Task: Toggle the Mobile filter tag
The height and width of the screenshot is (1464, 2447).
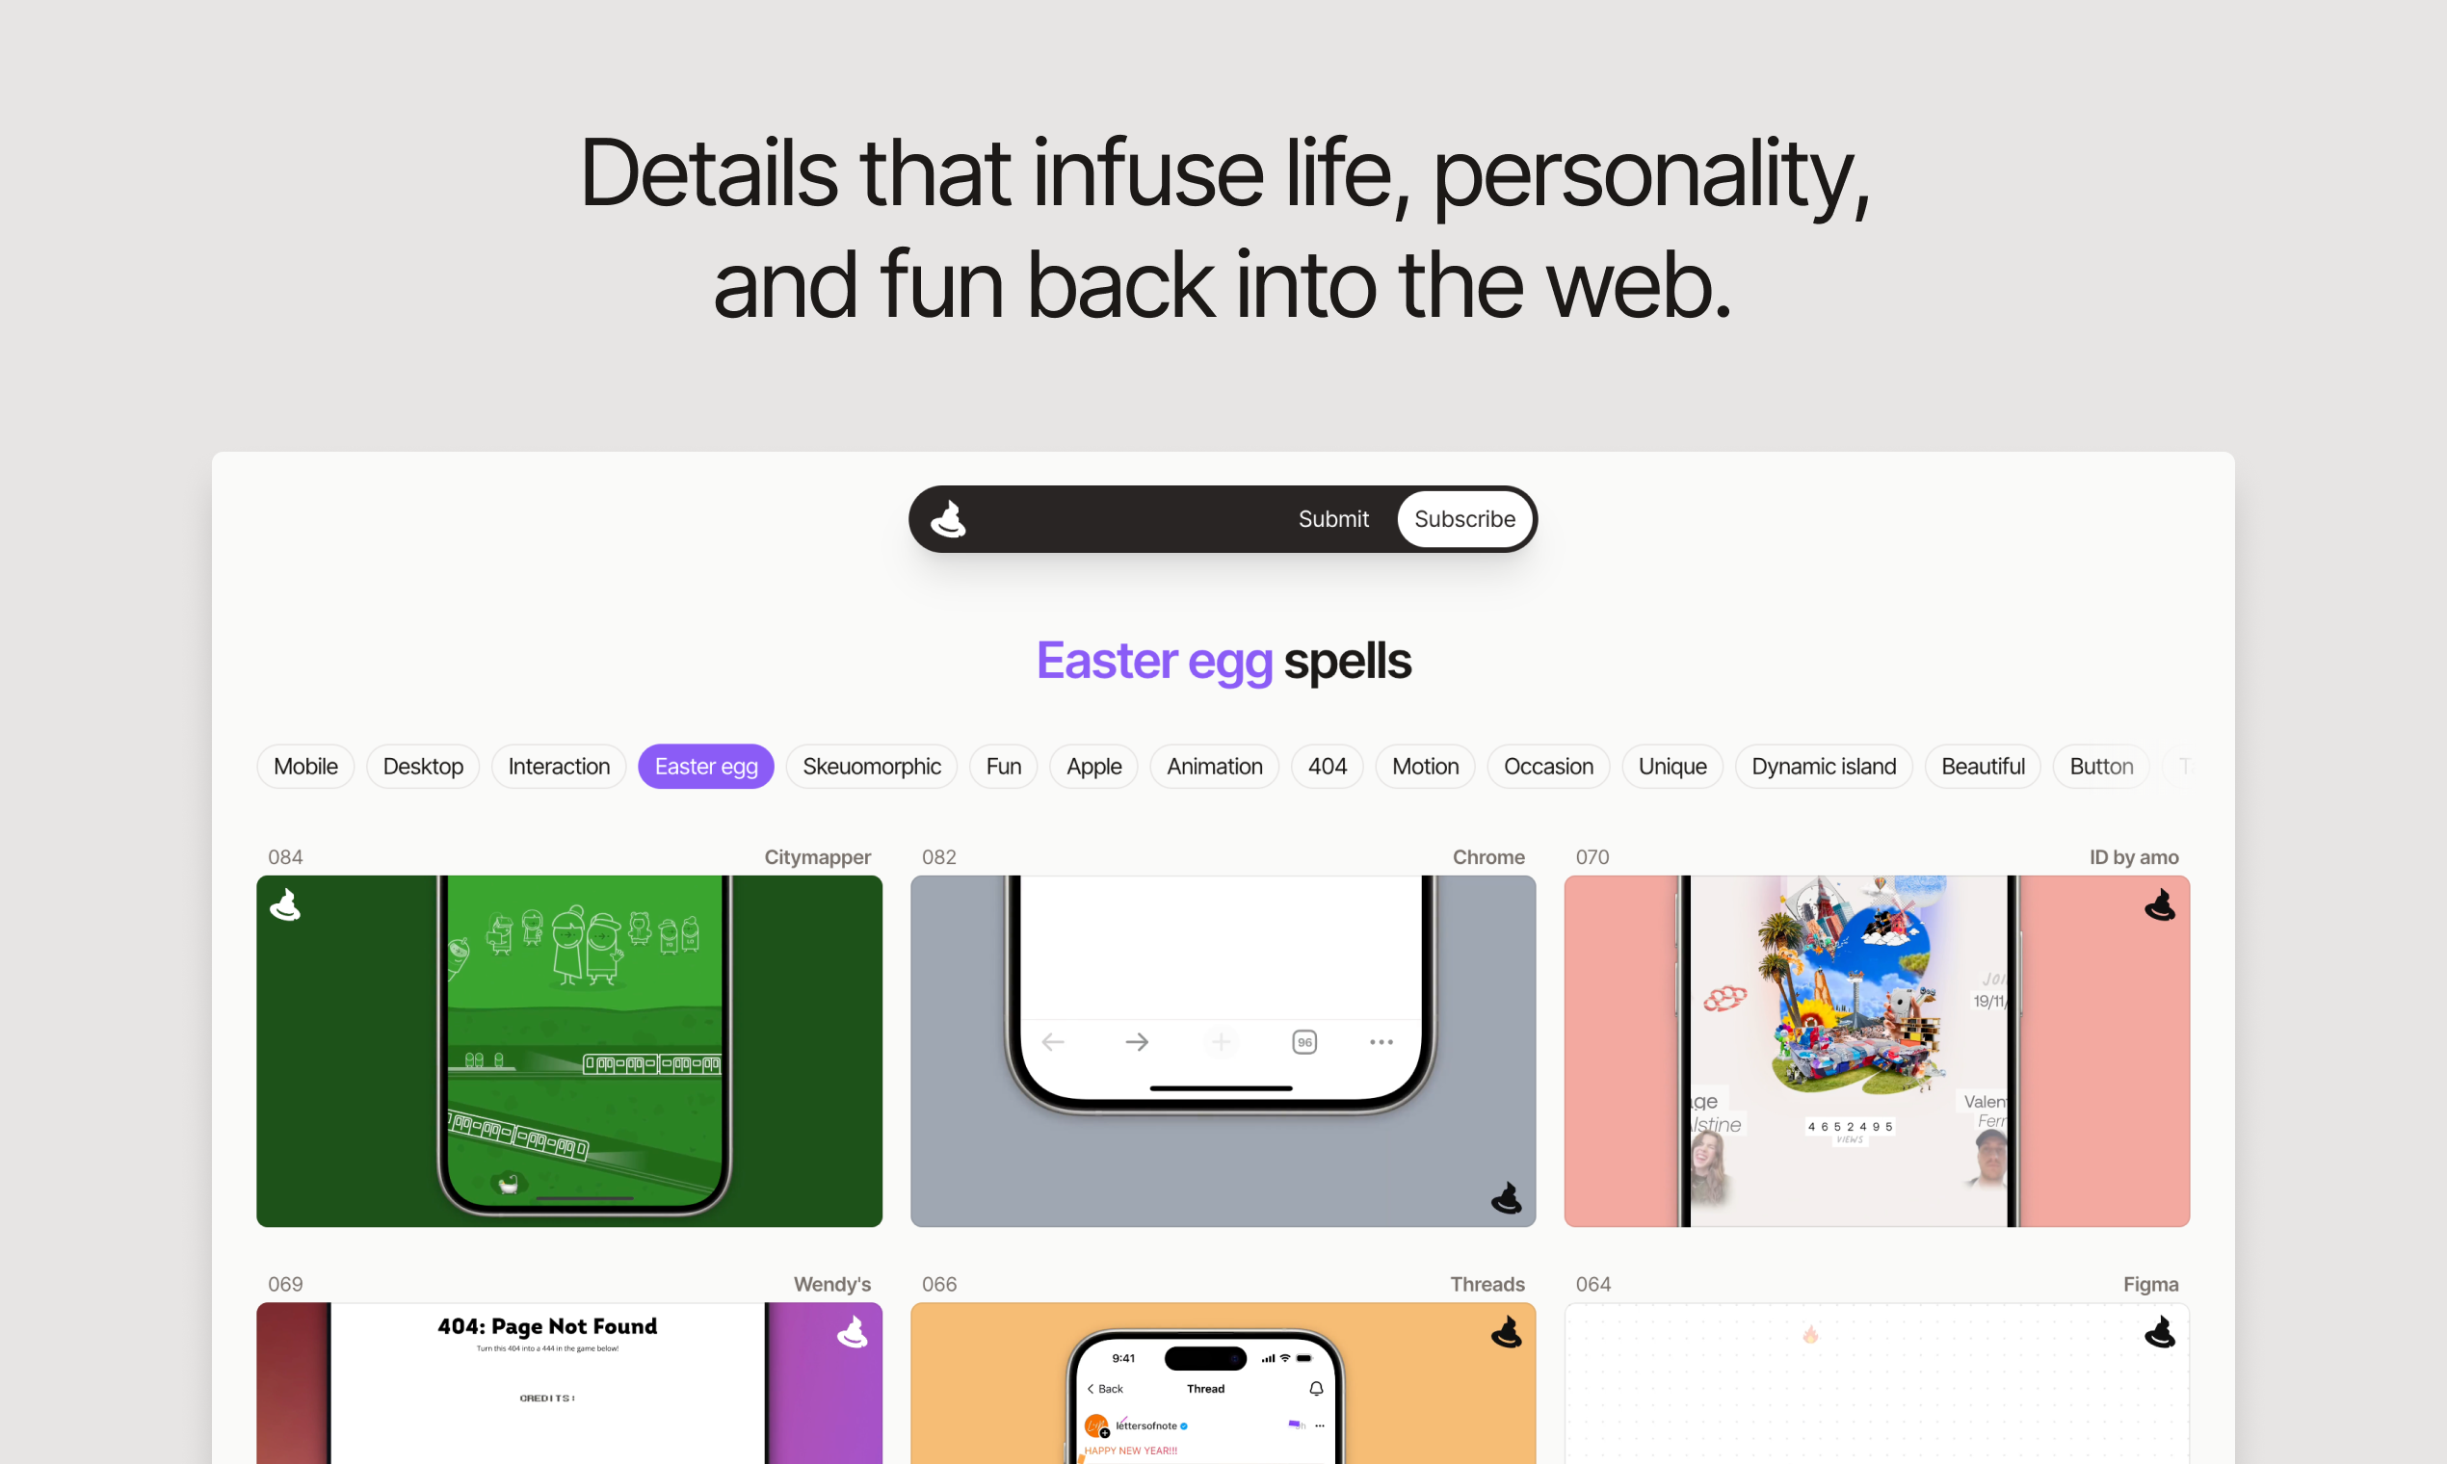Action: click(306, 767)
